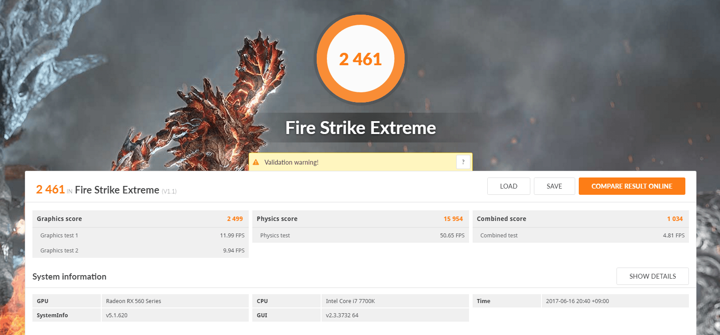720x335 pixels.
Task: Select the SystemInfo version v5.1.620
Action: pos(116,315)
